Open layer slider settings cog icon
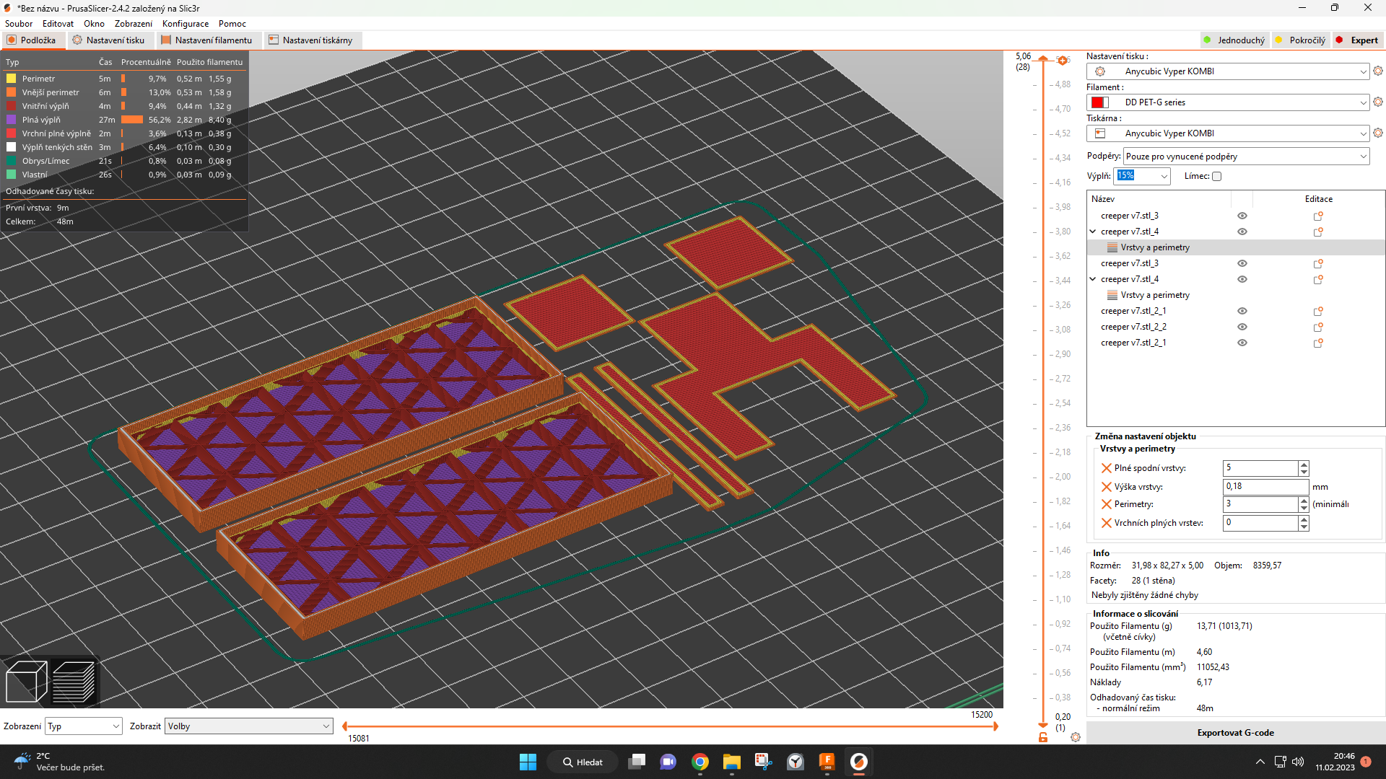The height and width of the screenshot is (779, 1386). click(x=1076, y=737)
